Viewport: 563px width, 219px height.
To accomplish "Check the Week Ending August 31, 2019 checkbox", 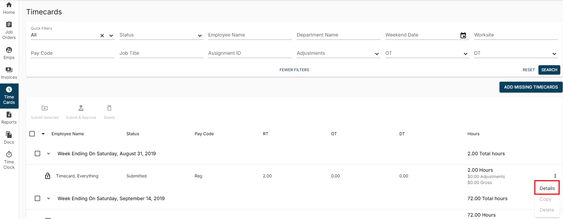I will [37, 153].
